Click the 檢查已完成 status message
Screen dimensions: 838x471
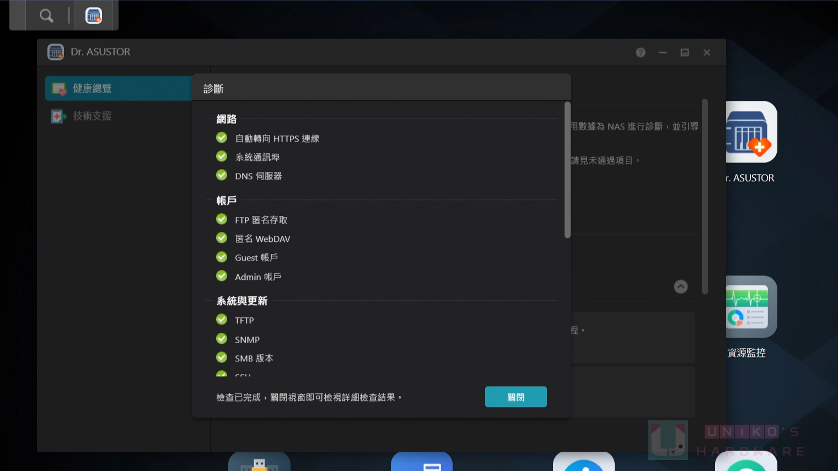[309, 397]
